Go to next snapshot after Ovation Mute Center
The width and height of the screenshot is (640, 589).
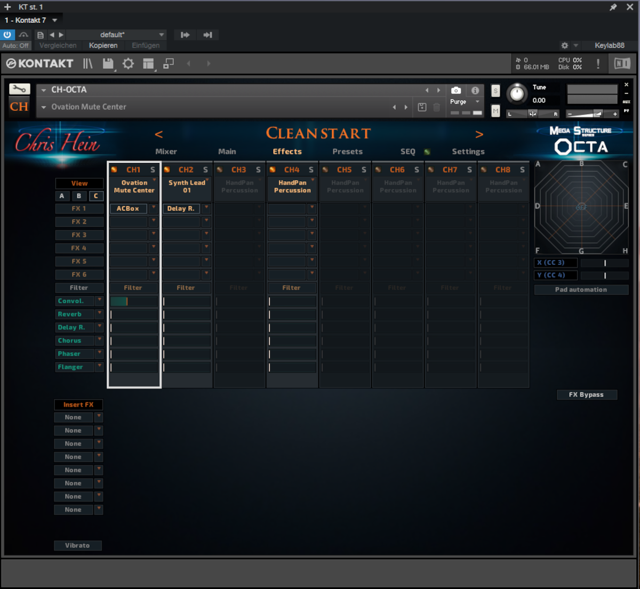[x=406, y=107]
